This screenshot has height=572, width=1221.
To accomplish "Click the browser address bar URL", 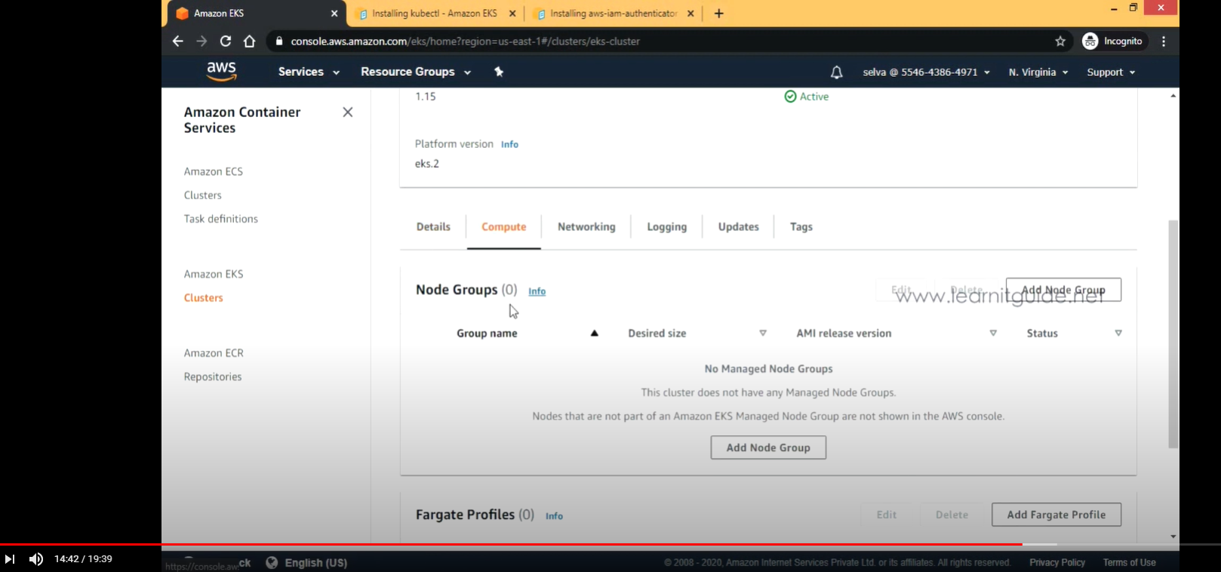I will point(466,42).
